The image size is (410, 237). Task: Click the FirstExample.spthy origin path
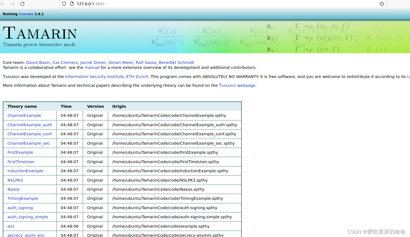pos(165,152)
